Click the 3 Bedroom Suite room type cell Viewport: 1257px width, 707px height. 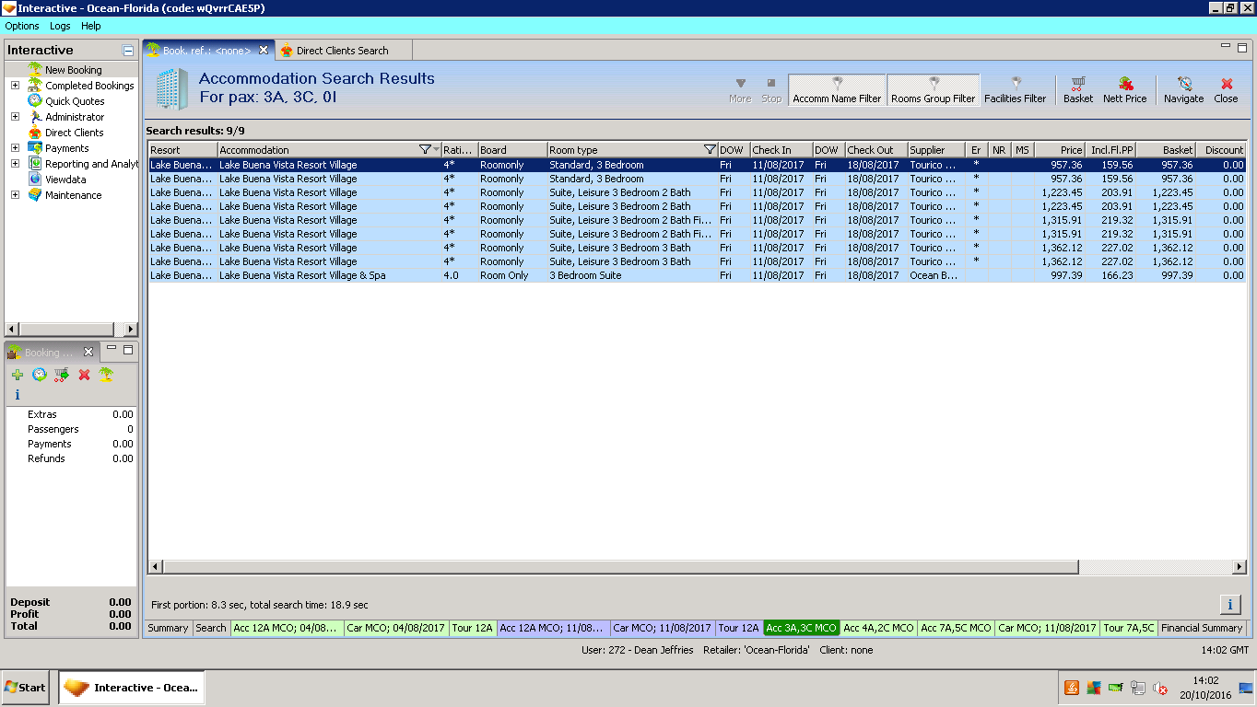click(632, 275)
